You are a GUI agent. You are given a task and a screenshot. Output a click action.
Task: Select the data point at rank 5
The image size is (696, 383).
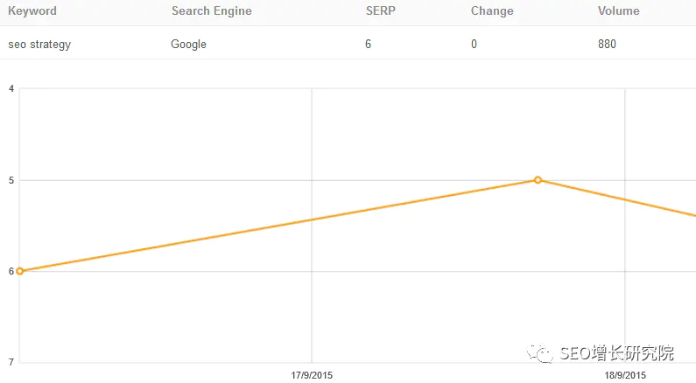tap(538, 180)
